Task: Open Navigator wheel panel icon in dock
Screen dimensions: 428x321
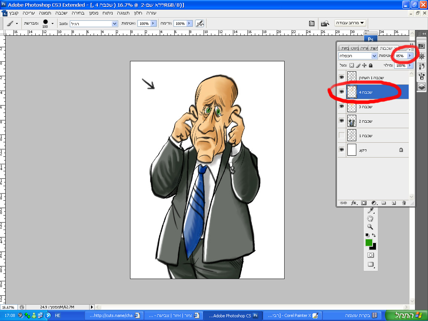Action: [x=421, y=56]
